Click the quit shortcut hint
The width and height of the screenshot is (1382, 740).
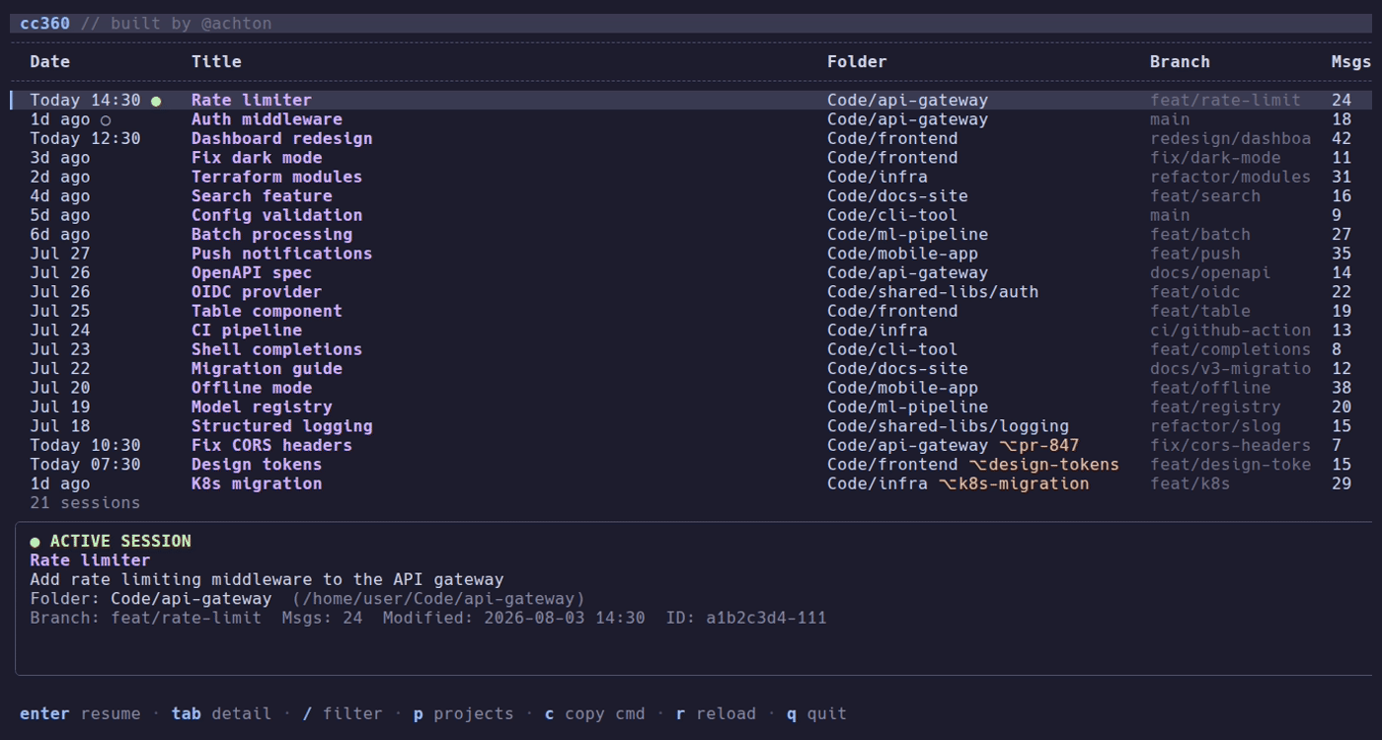(x=816, y=713)
